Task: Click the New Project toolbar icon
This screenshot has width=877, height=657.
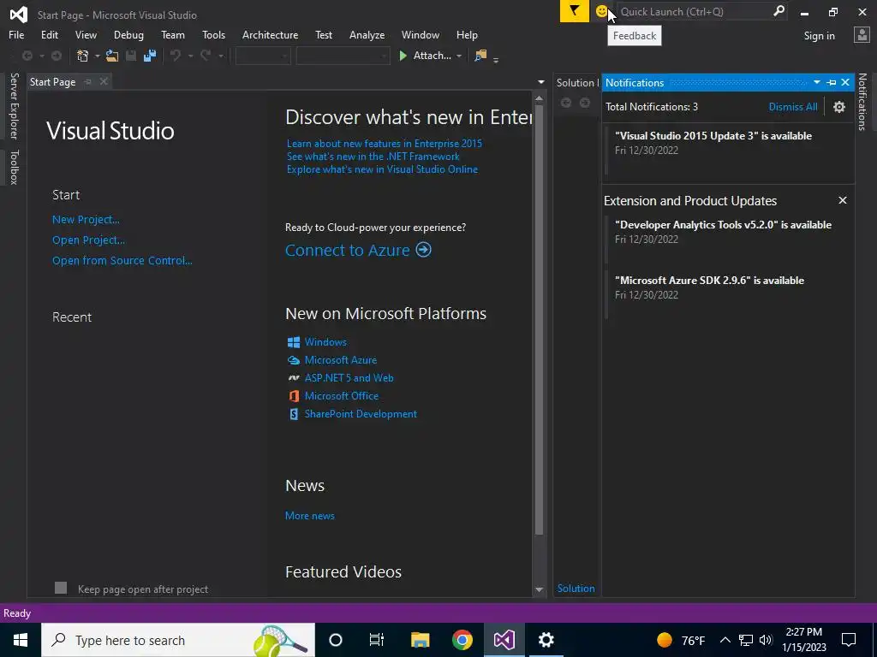Action: [83, 56]
